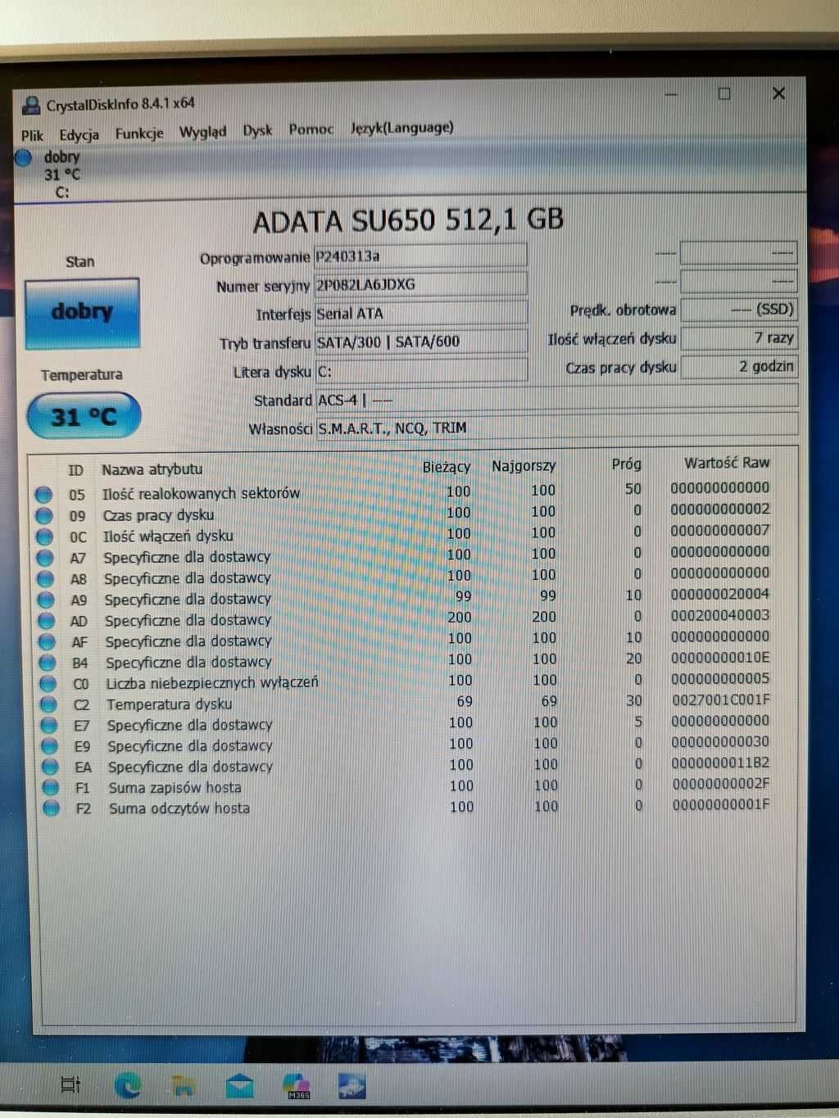This screenshot has width=839, height=1118.
Task: Click status dot of attribute C0
Action: [x=48, y=684]
